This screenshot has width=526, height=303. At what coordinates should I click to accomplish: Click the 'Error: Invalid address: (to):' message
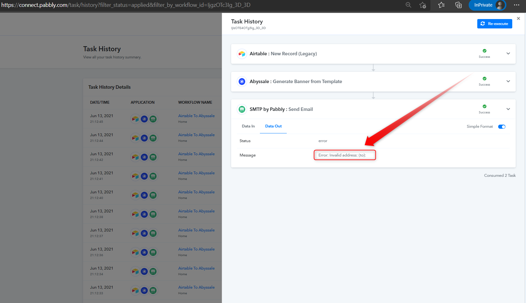coord(342,155)
